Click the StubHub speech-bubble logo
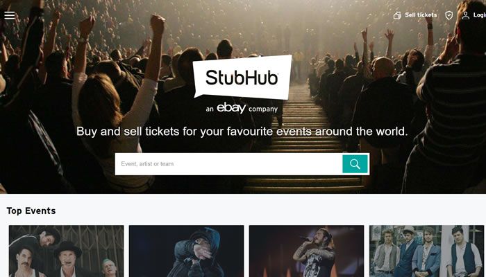486x277 pixels. tap(242, 77)
